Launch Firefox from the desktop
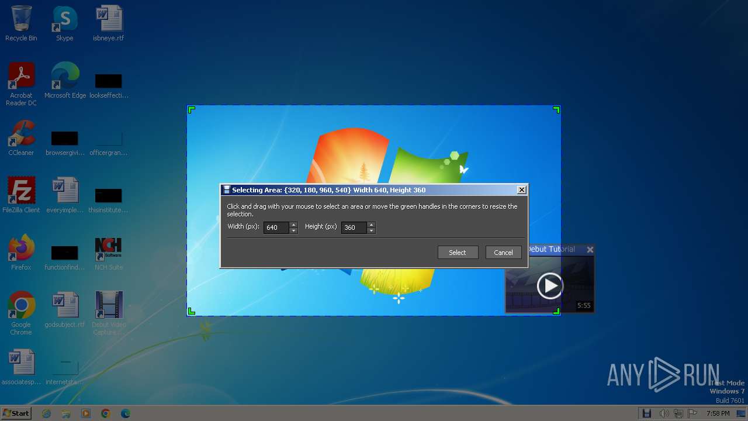This screenshot has width=748, height=421. pos(21,253)
